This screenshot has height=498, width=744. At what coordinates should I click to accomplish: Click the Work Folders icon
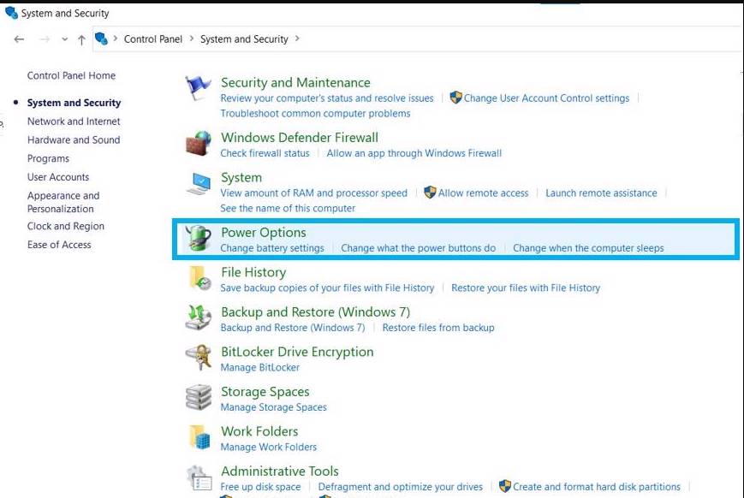[x=199, y=437]
